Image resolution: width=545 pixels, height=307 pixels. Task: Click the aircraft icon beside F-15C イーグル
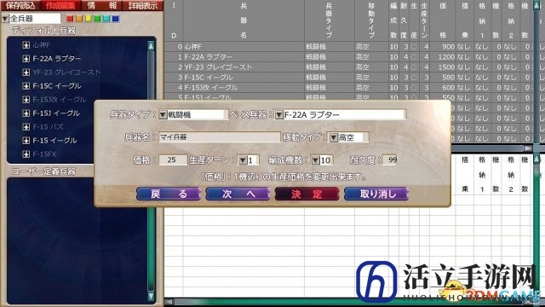(x=26, y=85)
